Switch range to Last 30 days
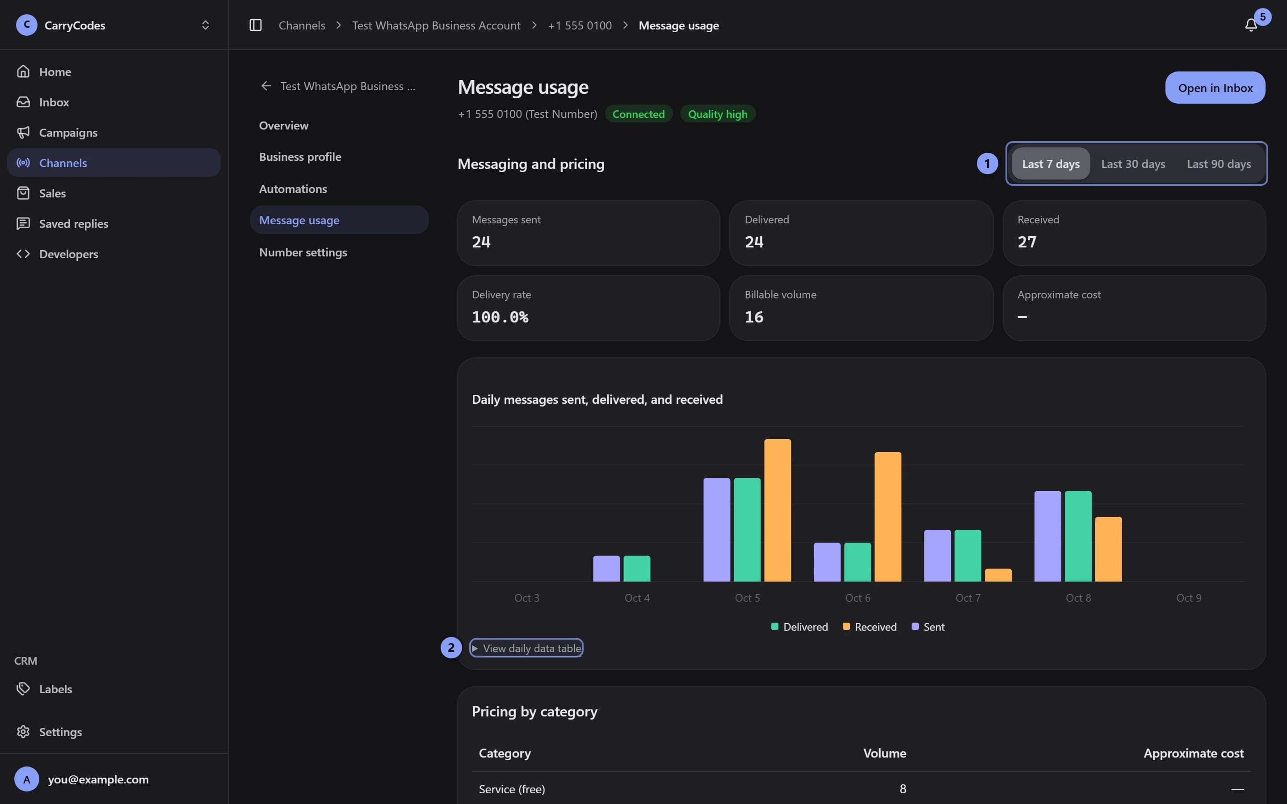1287x804 pixels. coord(1133,164)
